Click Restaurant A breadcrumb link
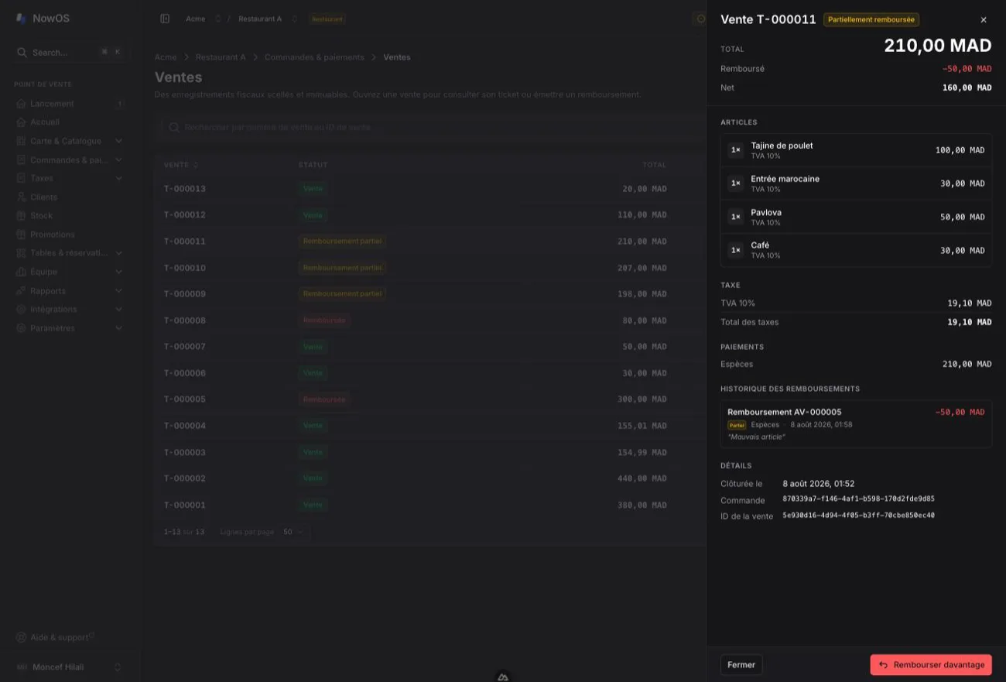This screenshot has width=1006, height=682. tap(221, 57)
